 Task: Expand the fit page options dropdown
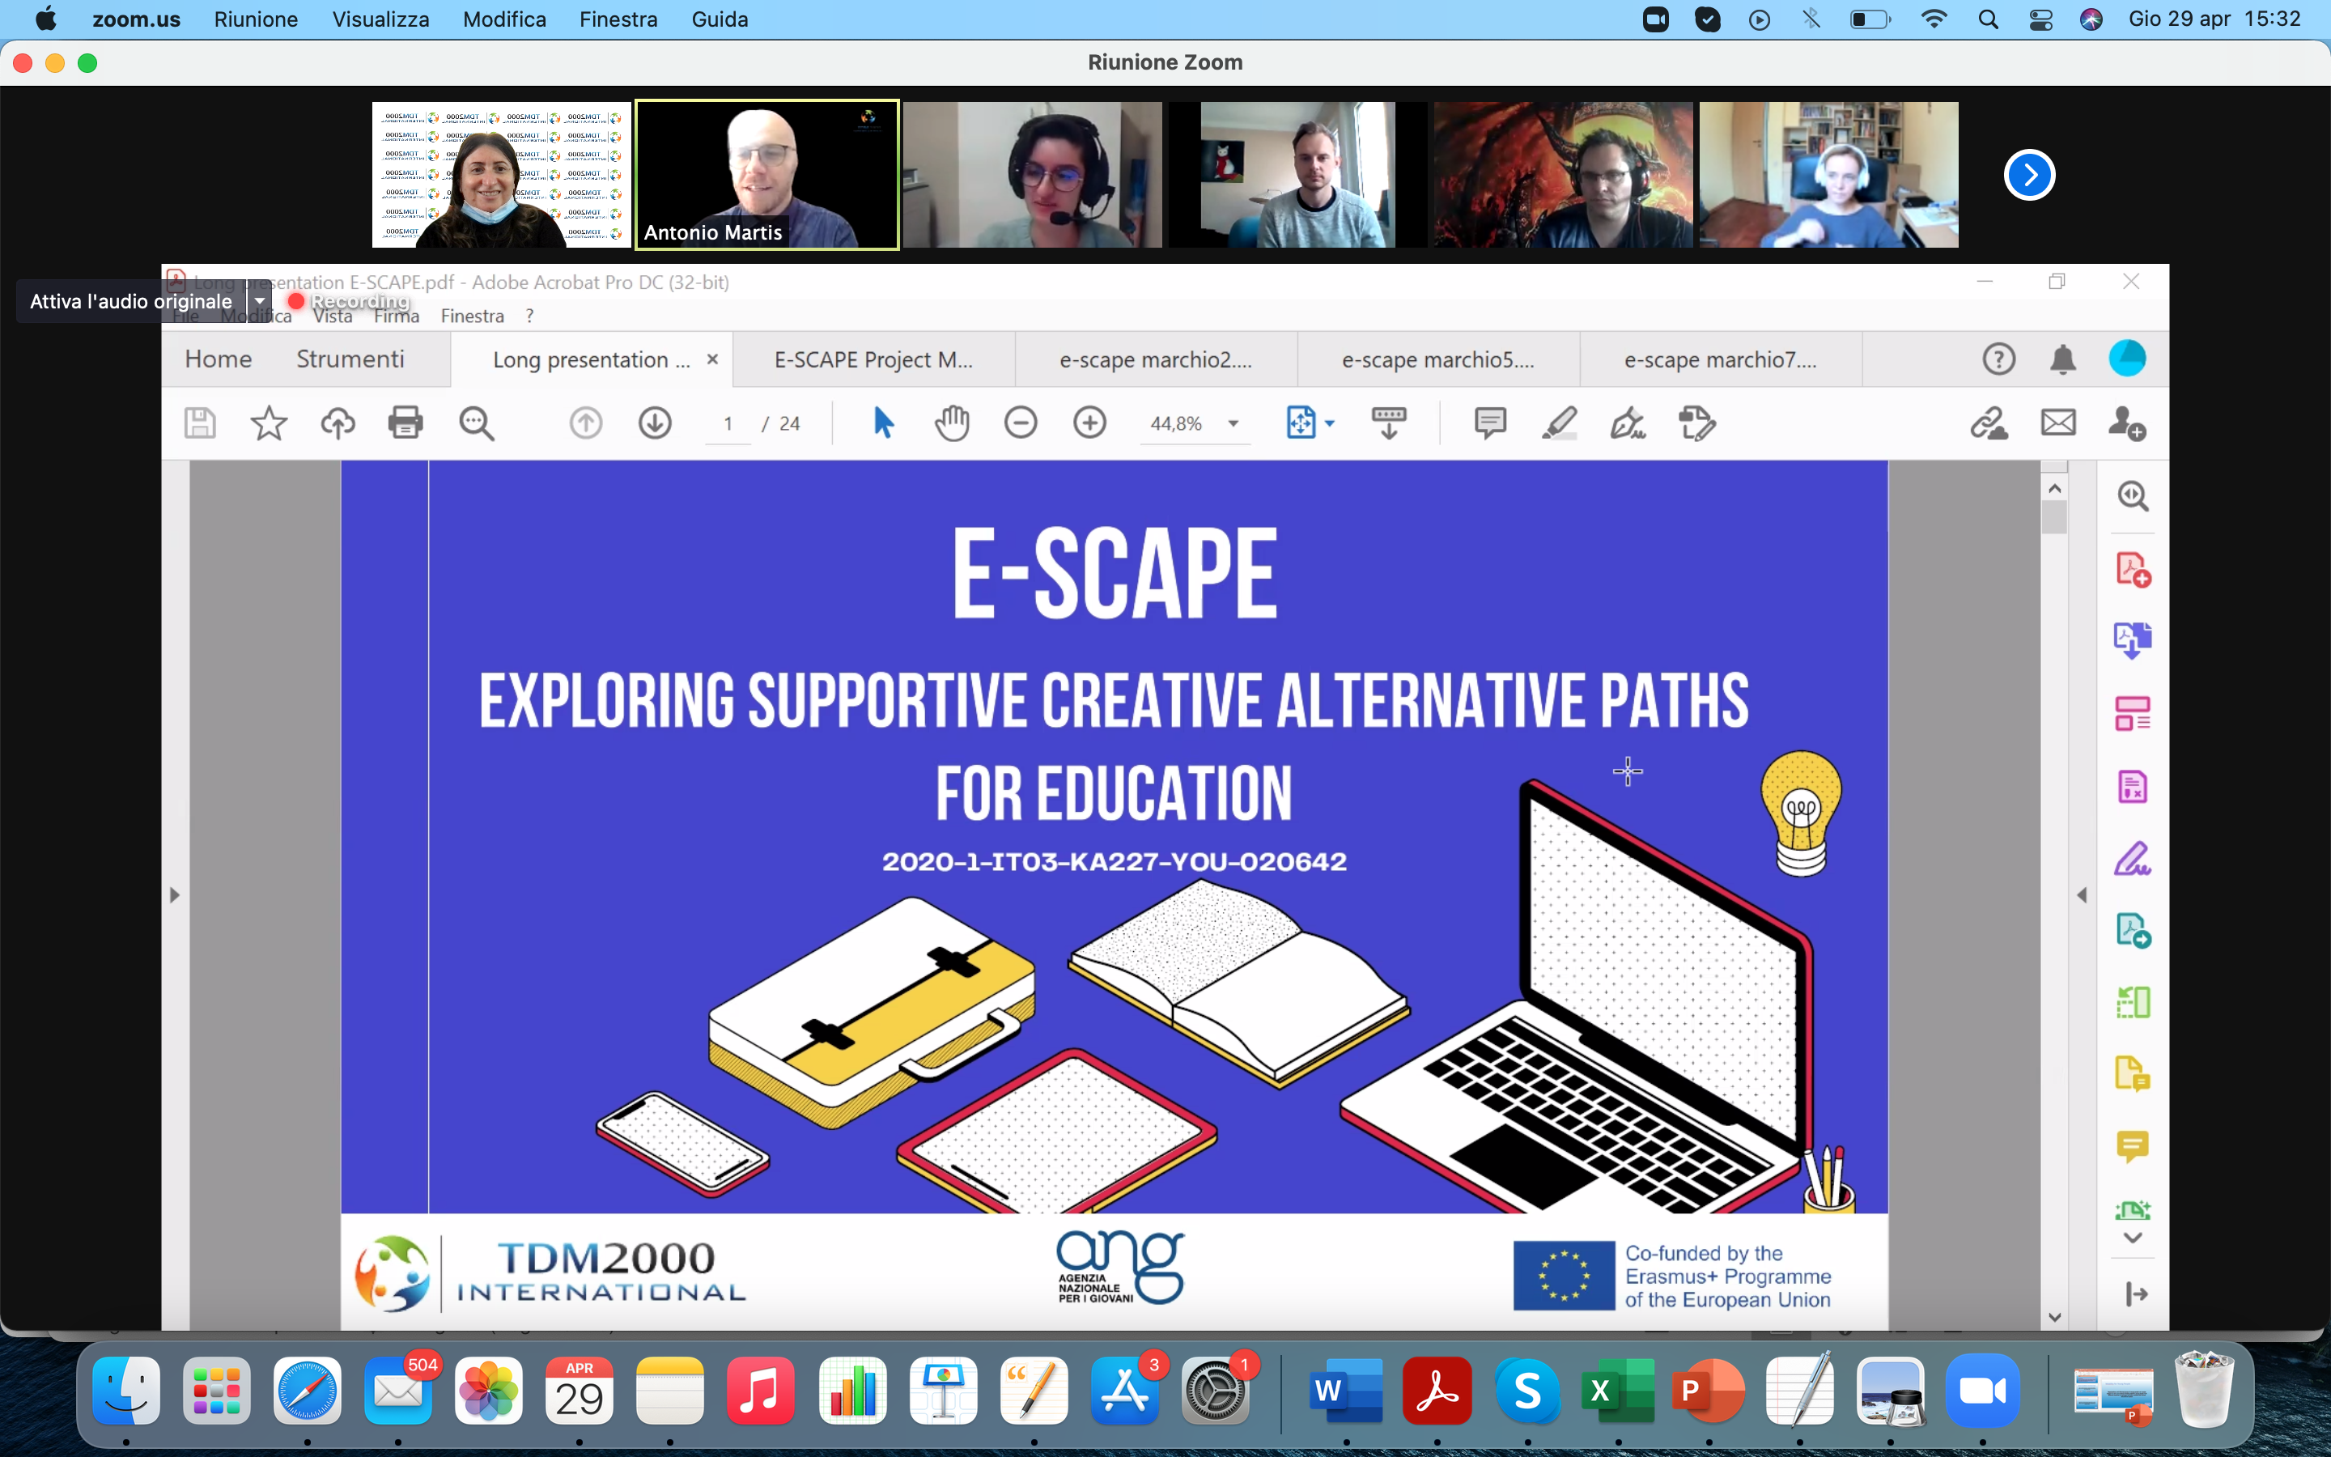1331,424
